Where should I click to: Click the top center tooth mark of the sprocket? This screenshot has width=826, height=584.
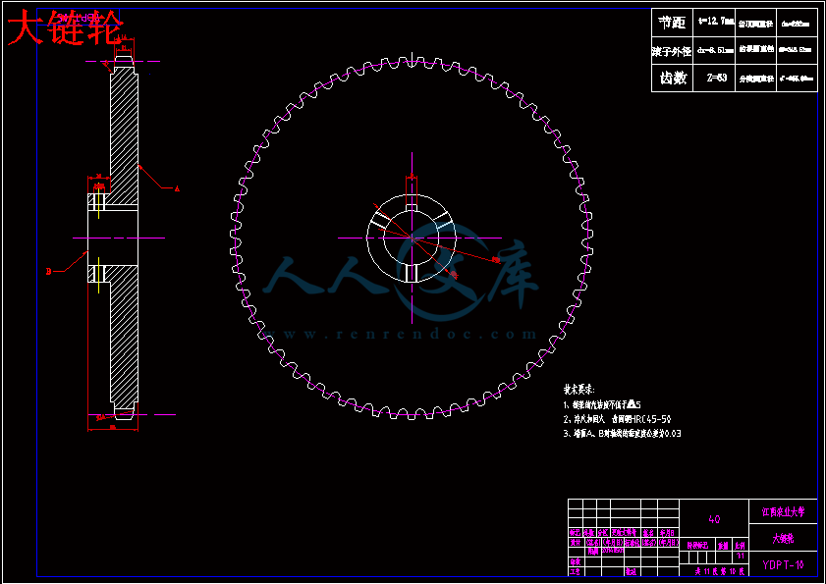pos(412,60)
